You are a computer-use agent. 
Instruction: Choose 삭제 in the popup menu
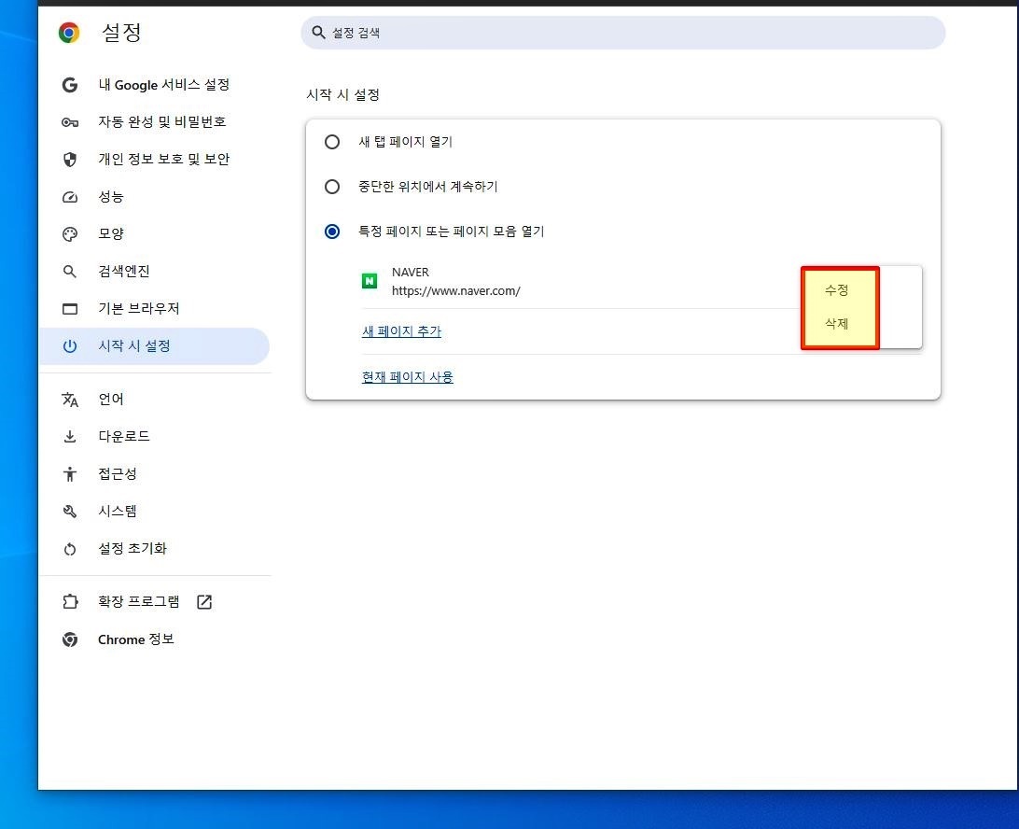(x=836, y=323)
